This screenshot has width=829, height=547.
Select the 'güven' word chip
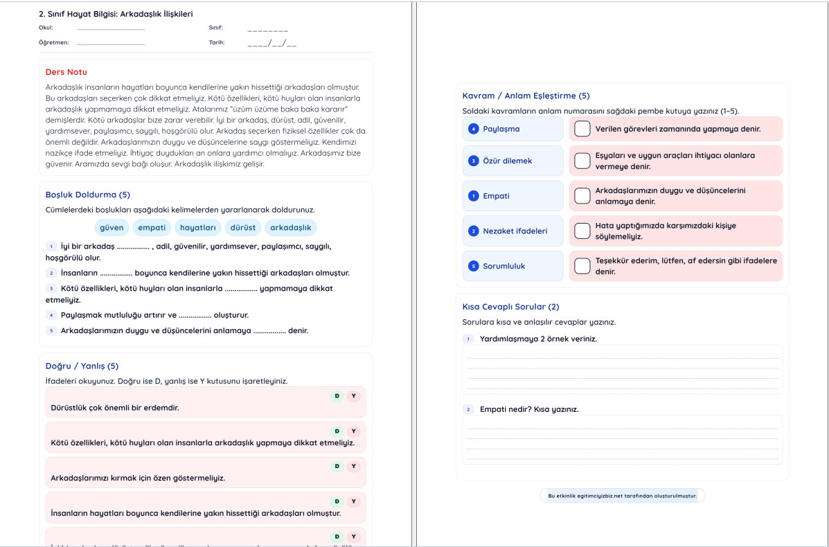click(112, 227)
